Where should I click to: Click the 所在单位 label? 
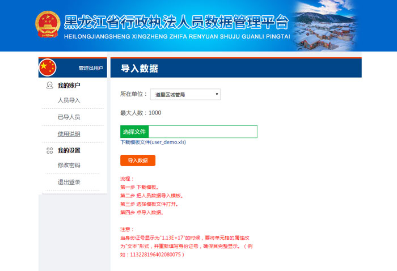[133, 94]
